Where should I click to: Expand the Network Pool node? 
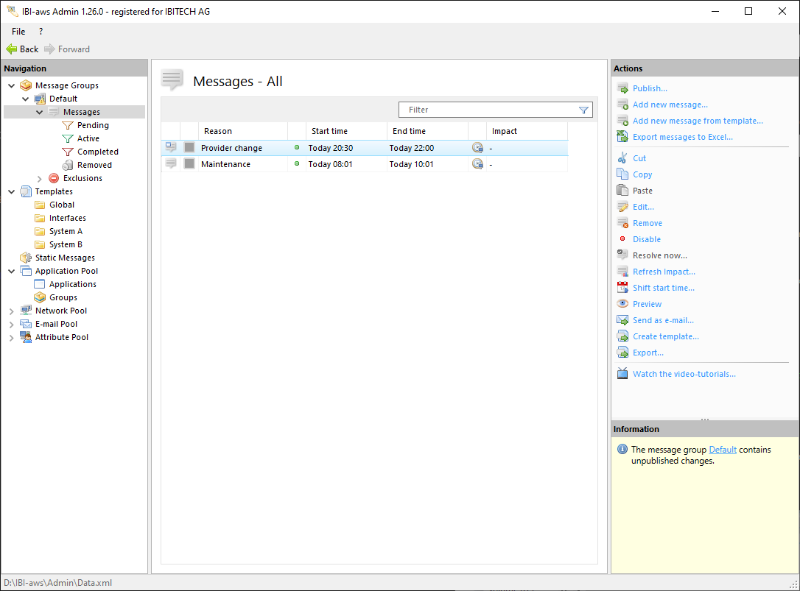(x=11, y=311)
